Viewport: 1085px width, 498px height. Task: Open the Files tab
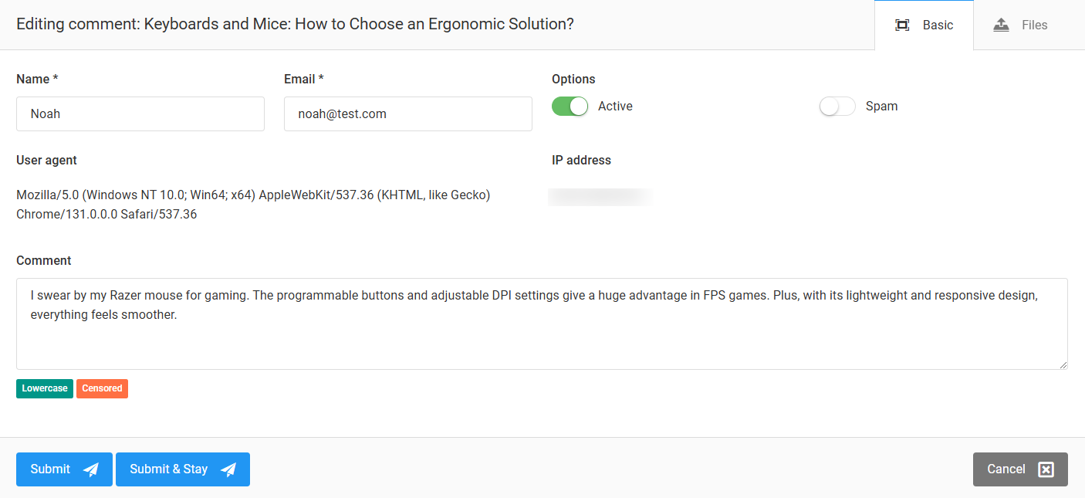click(x=1020, y=25)
